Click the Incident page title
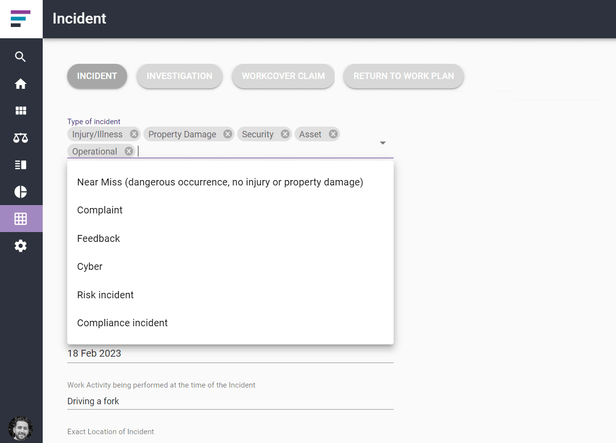This screenshot has height=443, width=616. click(x=80, y=19)
